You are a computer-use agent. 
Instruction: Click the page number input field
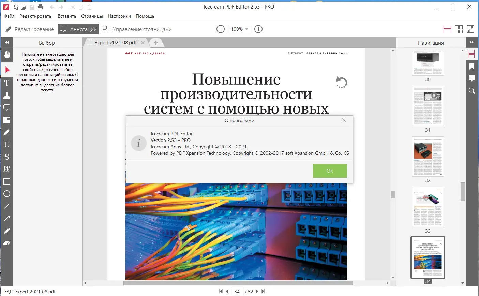[237, 292]
